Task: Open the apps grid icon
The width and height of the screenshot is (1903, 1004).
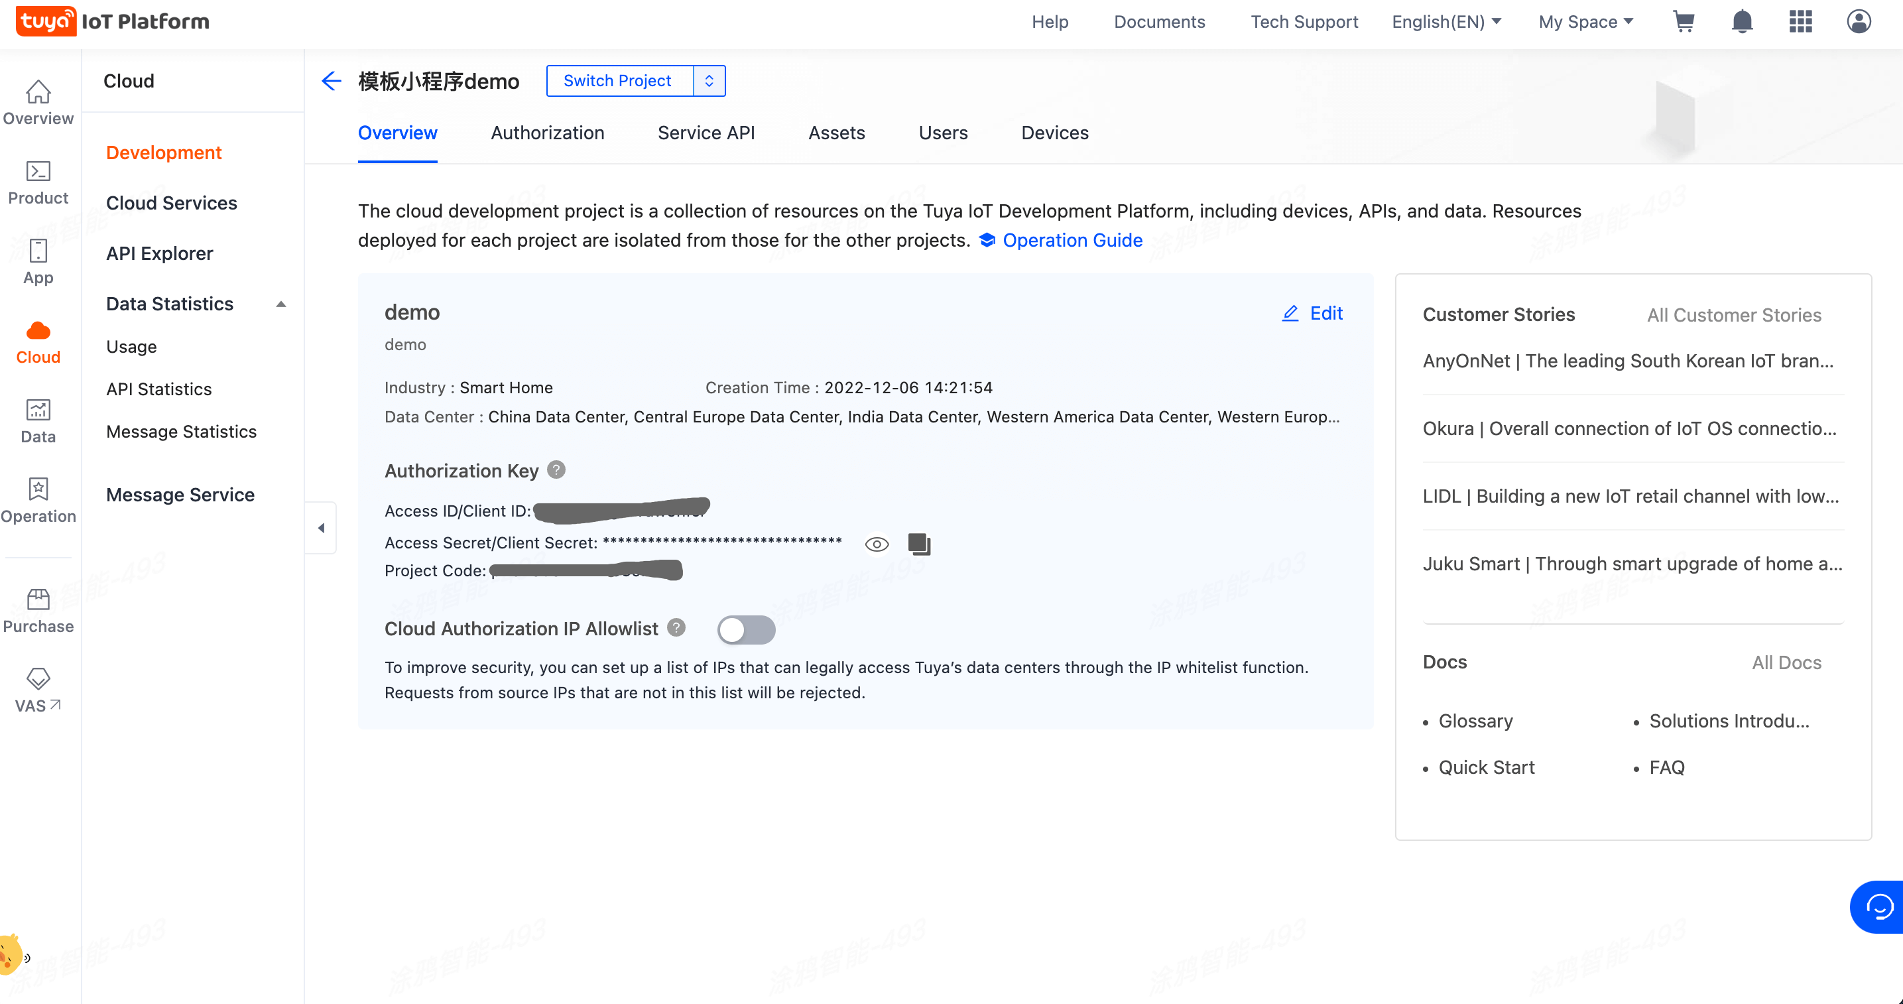Action: (1800, 21)
